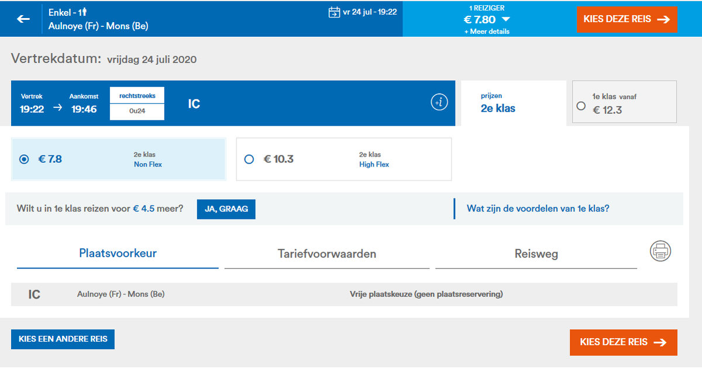
Task: Open 'Wat zijn de voordelen van 1e klas?'
Action: click(538, 208)
